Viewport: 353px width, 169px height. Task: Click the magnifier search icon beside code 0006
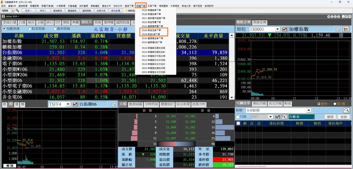[17, 11]
